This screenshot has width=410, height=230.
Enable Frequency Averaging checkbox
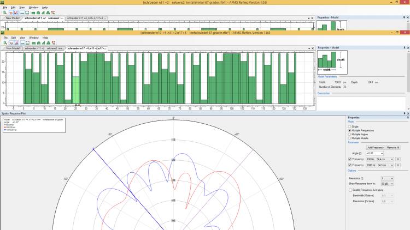[350, 190]
